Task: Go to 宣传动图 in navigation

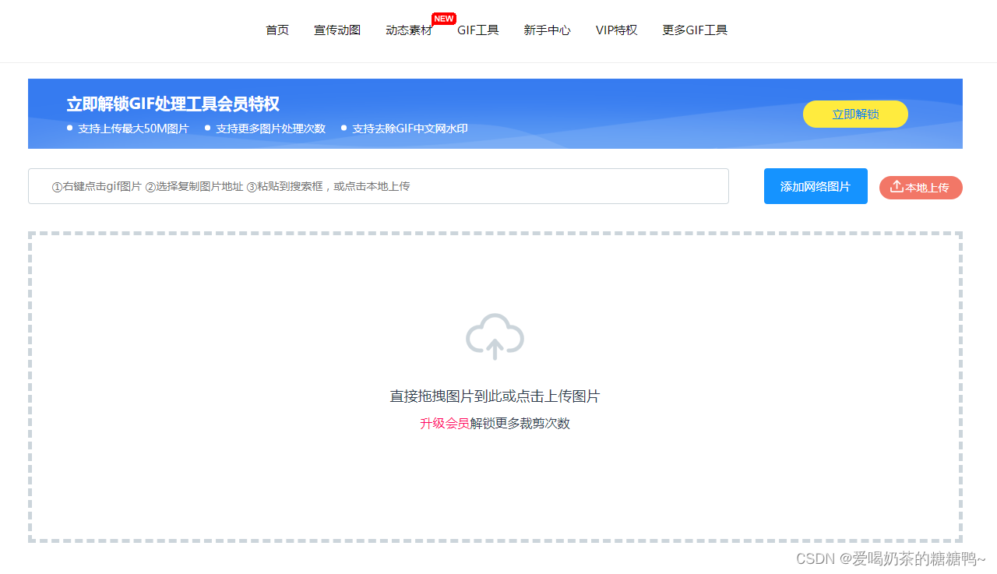Action: (x=337, y=30)
